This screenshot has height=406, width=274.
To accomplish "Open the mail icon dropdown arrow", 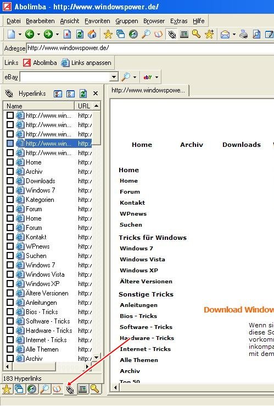I will [234, 34].
